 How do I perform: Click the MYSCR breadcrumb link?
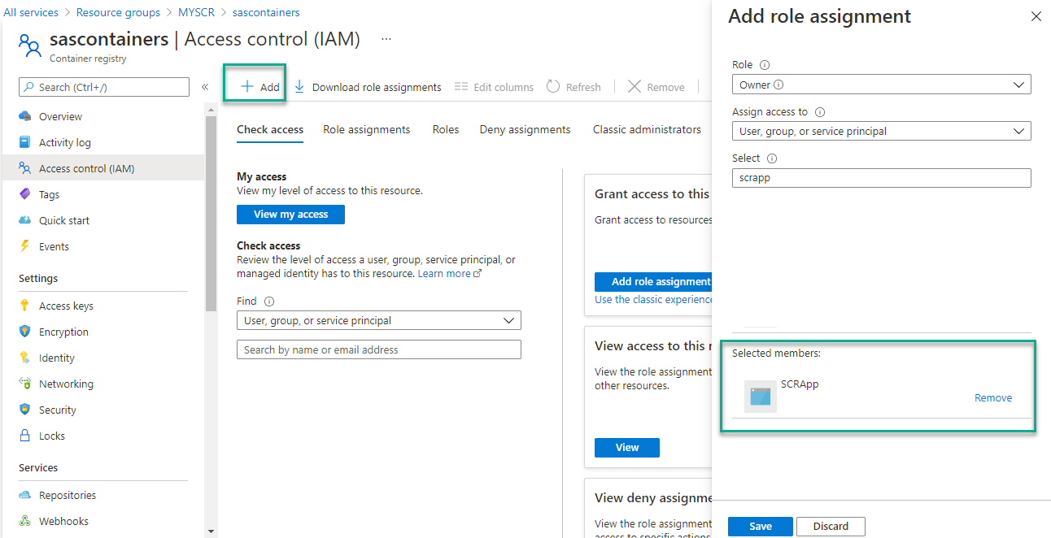click(196, 12)
